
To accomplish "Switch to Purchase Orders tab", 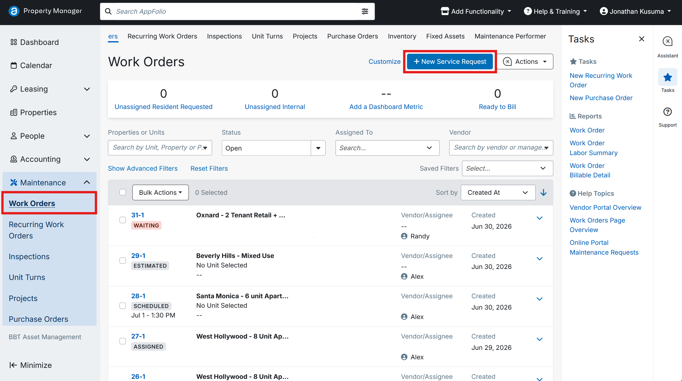I will (353, 36).
